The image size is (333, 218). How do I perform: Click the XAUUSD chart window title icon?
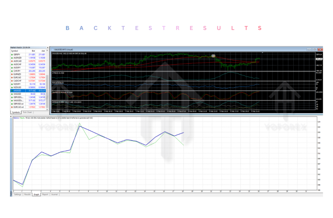pos(53,49)
